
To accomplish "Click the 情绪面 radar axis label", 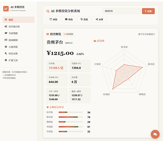I will [142, 94].
